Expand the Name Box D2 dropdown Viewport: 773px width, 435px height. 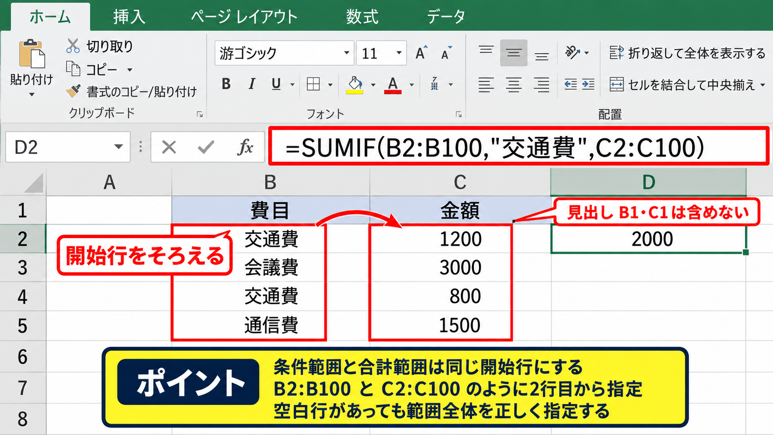[119, 147]
